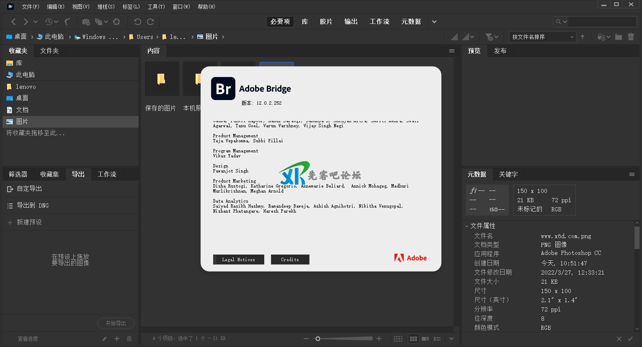Switch to details view in the status bar

pos(425,339)
